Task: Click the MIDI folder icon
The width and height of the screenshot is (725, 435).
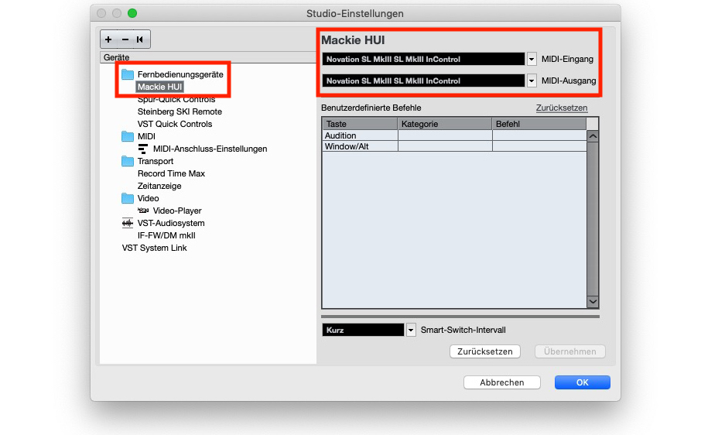Action: point(128,136)
